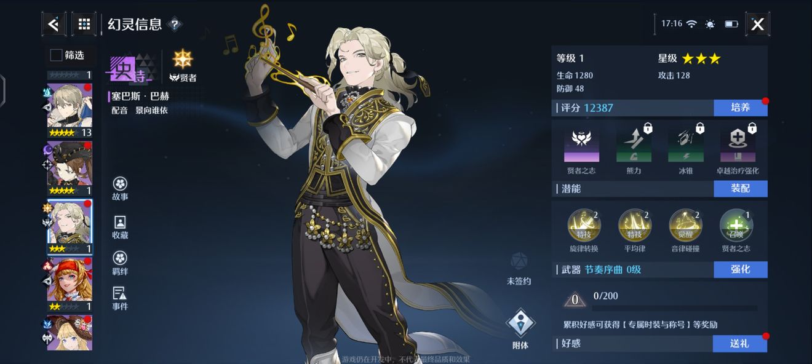Open help question mark beside 幻灵信息
812x364 pixels.
coord(175,25)
